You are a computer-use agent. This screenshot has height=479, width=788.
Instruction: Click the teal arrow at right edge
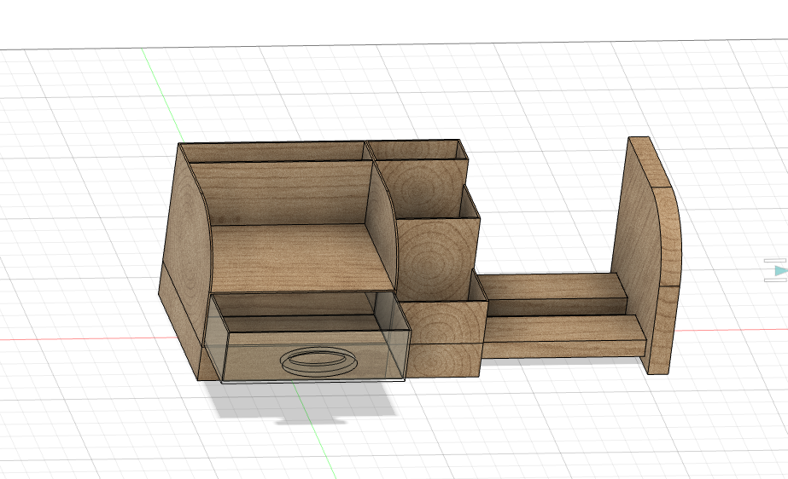[781, 271]
